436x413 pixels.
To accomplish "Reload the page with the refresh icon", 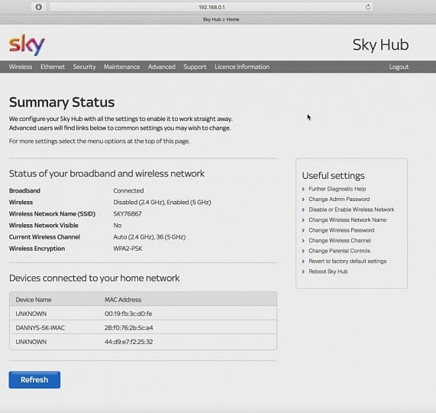I will [x=367, y=7].
